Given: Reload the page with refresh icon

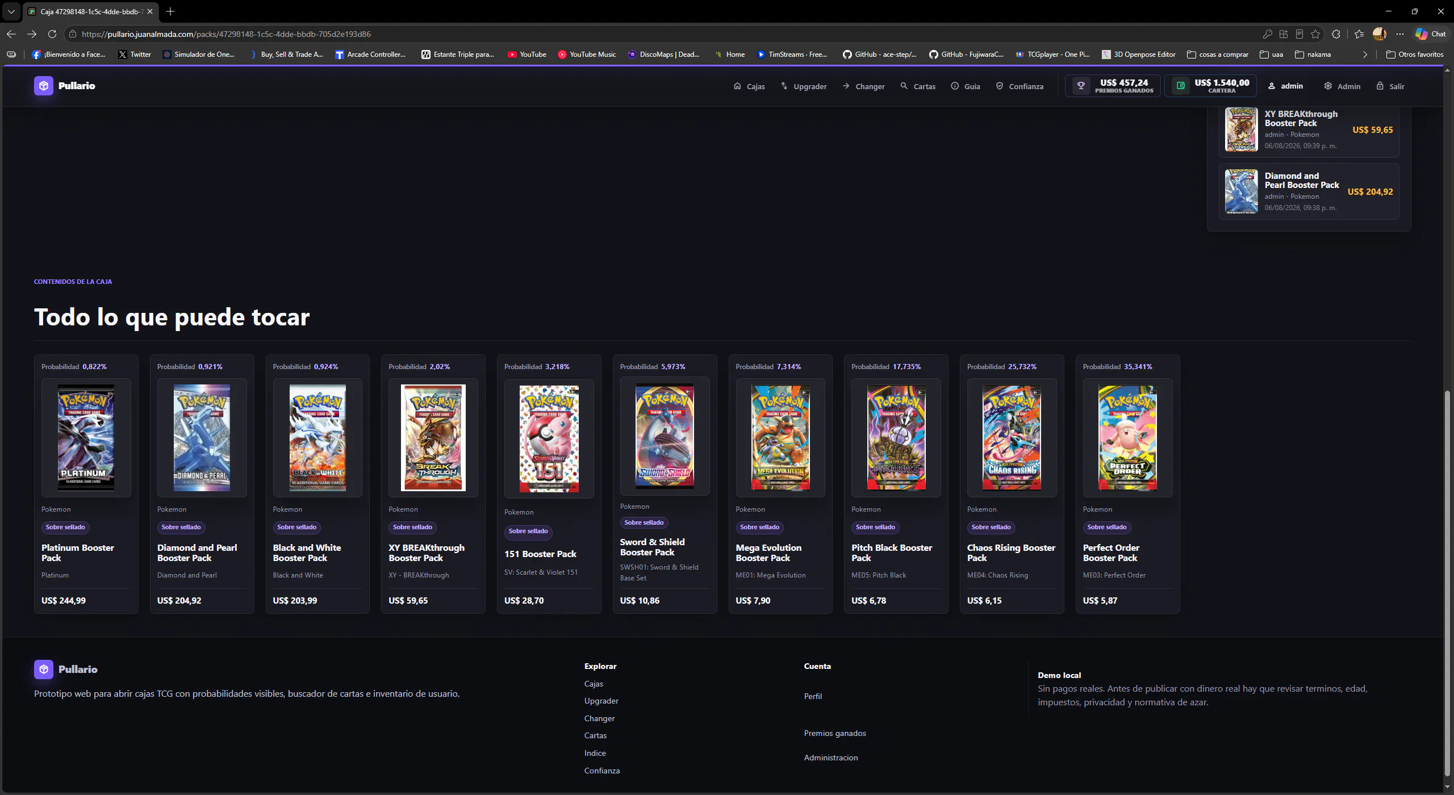Looking at the screenshot, I should pyautogui.click(x=52, y=34).
